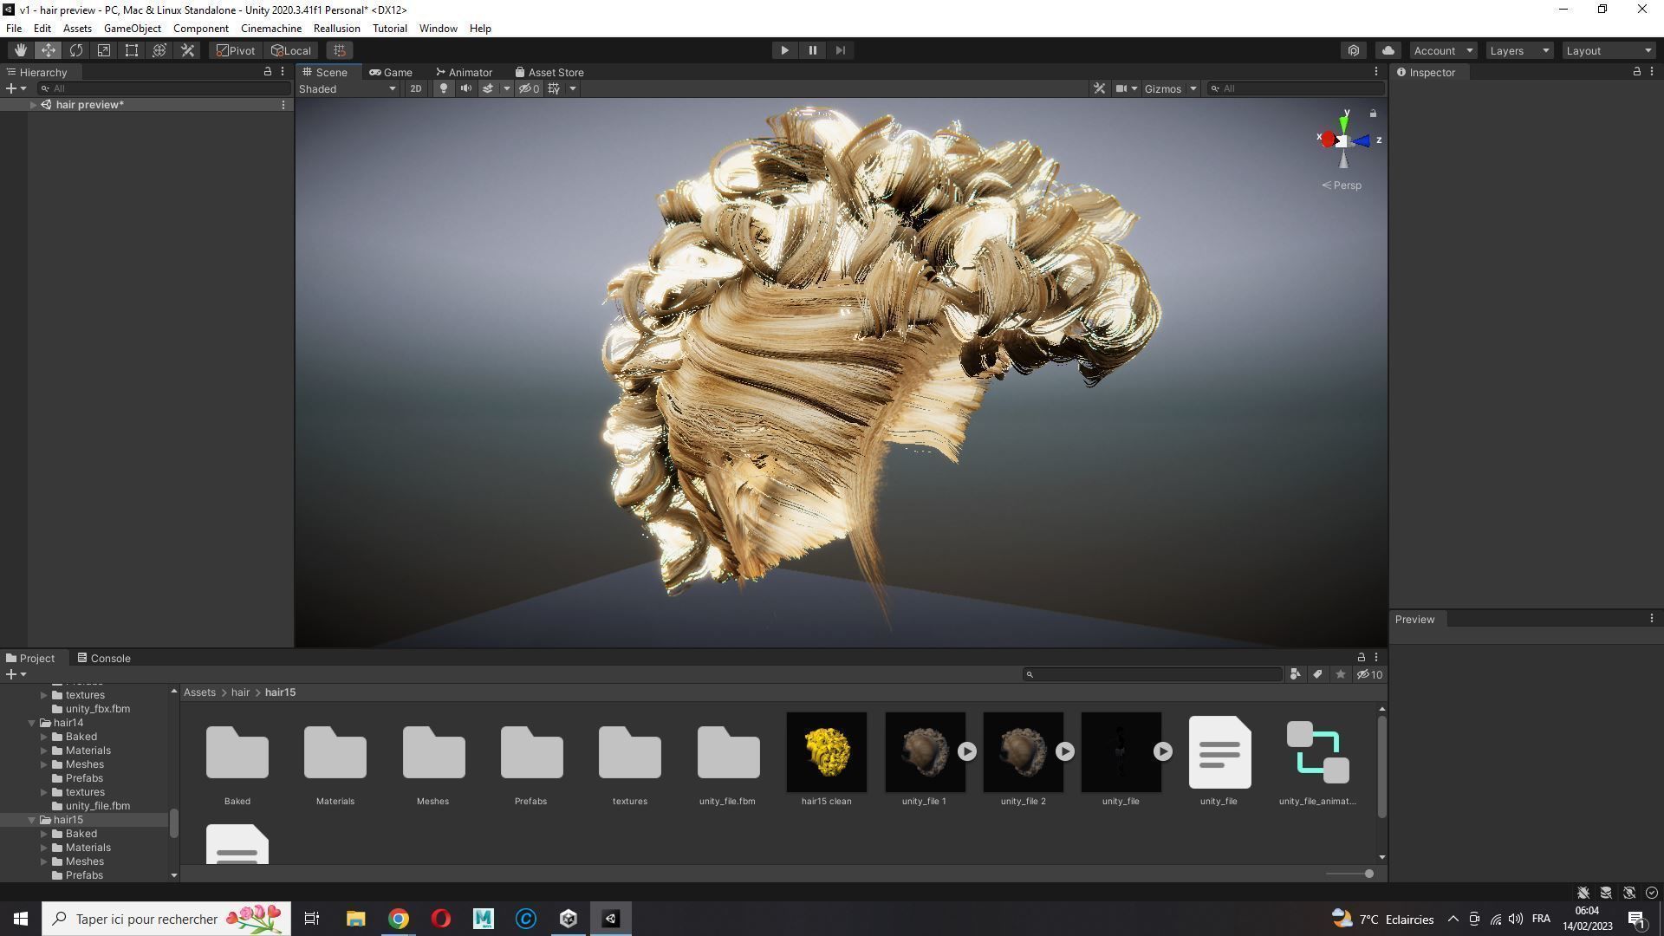Click the asset icon size slider
Viewport: 1664px width, 936px height.
(1368, 874)
